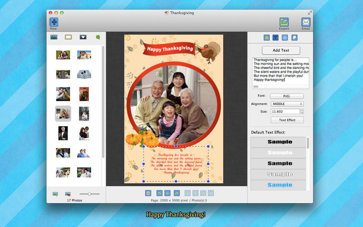Click the Size input field
363x227 pixels.
point(285,111)
